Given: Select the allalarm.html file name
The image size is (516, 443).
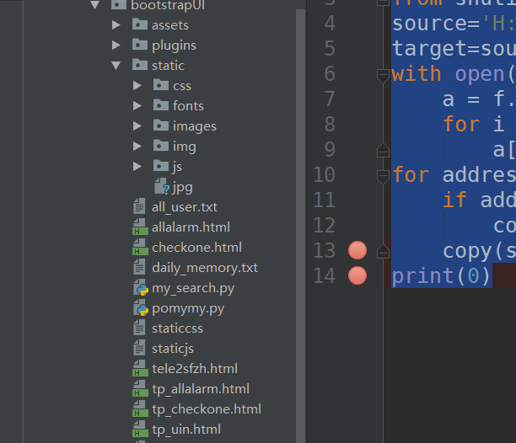Looking at the screenshot, I should point(191,227).
